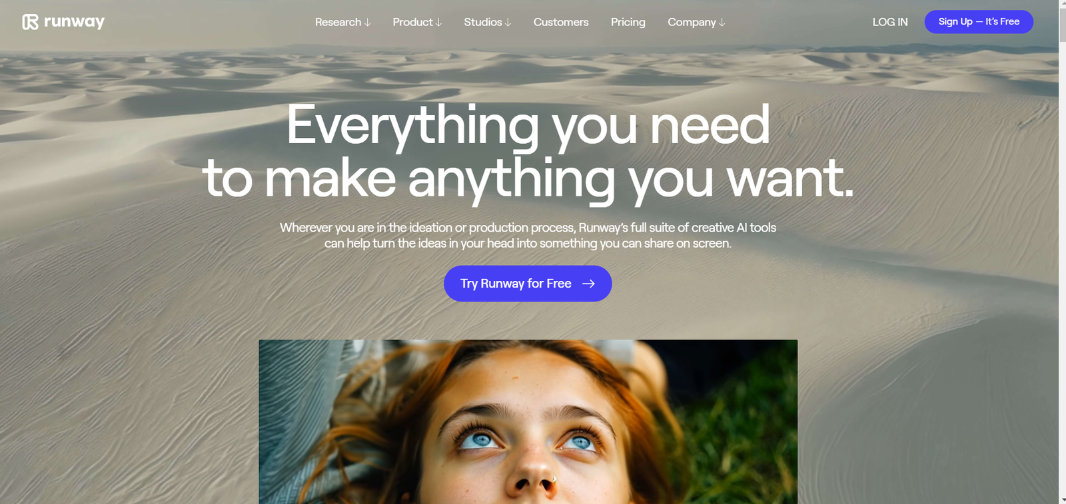Click the LOG IN link

pos(890,22)
